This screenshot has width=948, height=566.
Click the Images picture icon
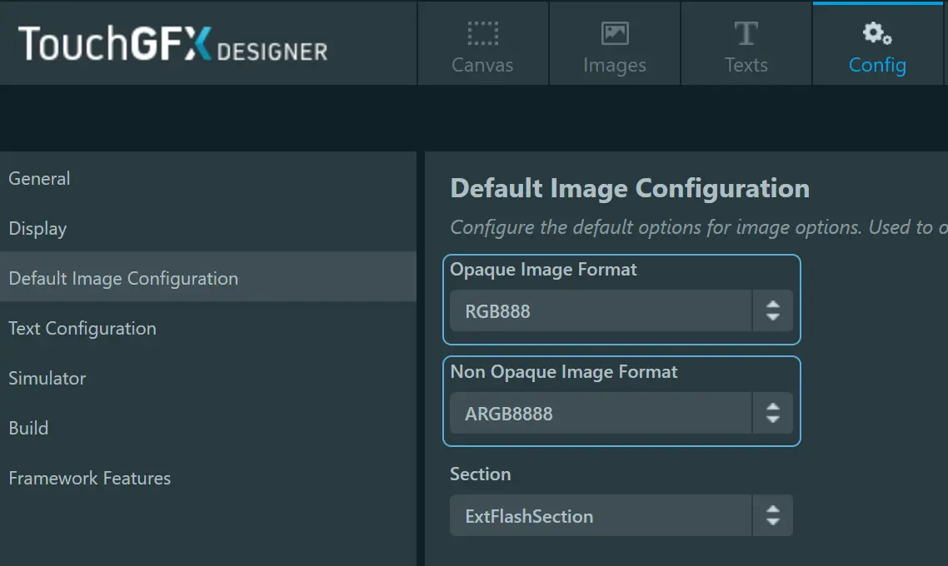click(x=614, y=33)
